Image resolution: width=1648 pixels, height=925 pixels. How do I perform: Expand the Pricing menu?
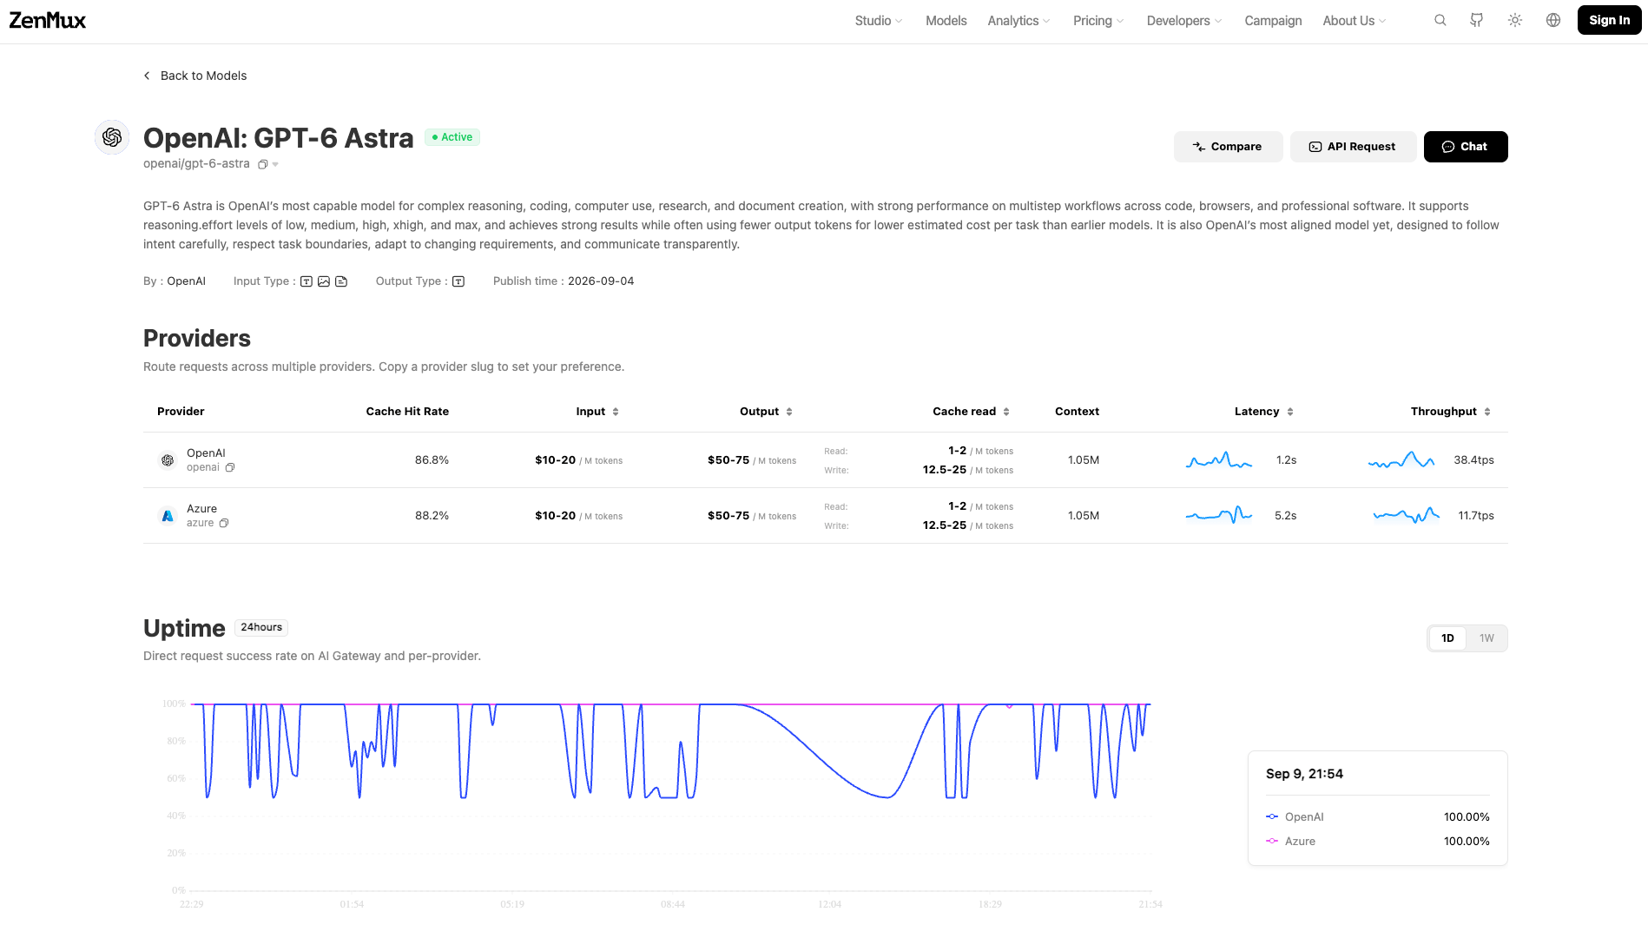pos(1098,21)
